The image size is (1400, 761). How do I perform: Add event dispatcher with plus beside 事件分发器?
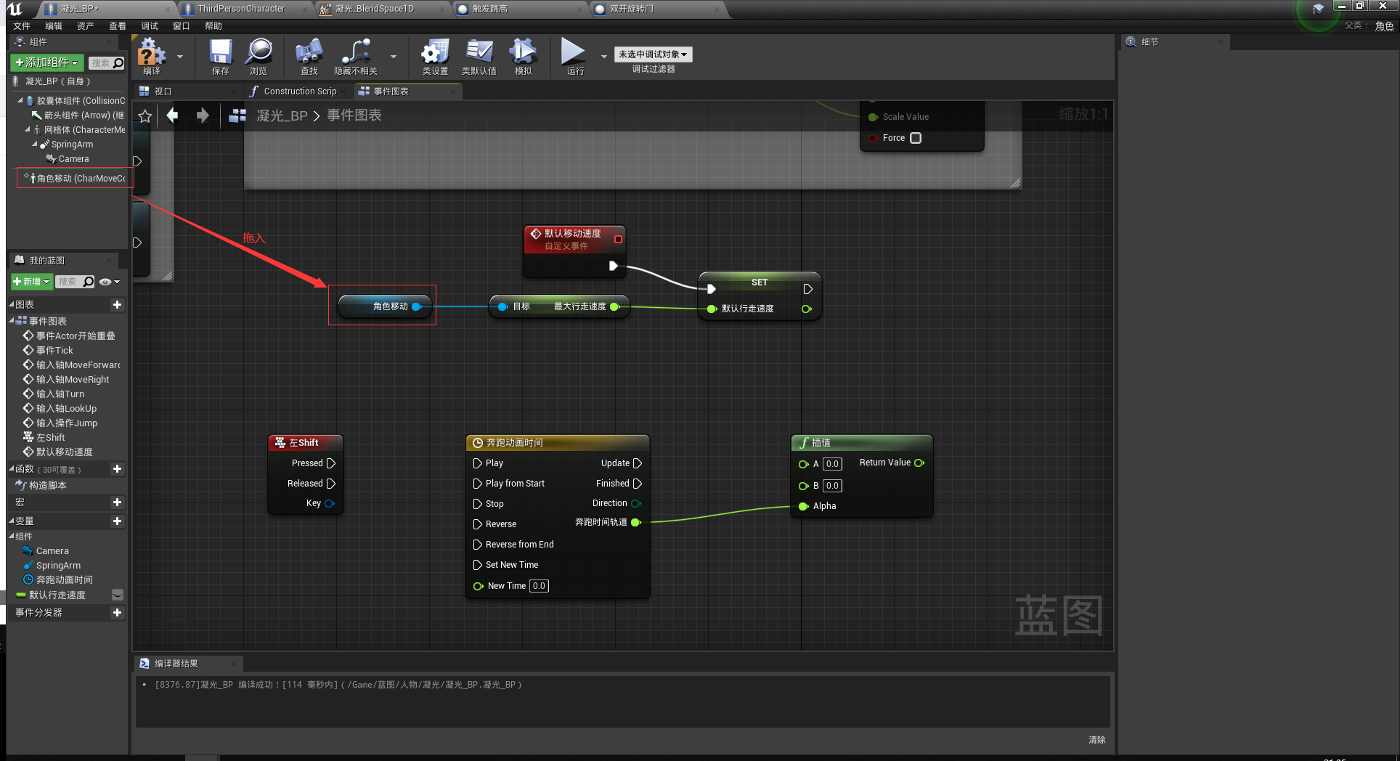pos(117,613)
